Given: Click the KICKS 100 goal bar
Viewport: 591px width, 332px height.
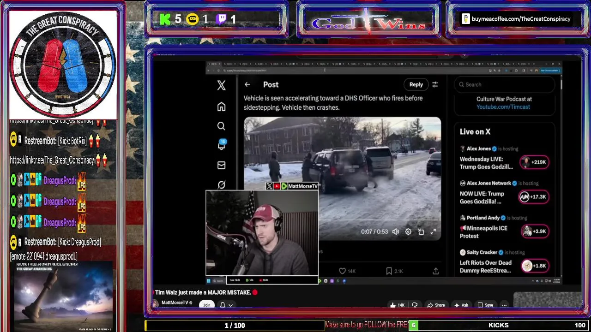Looking at the screenshot, I should 499,325.
